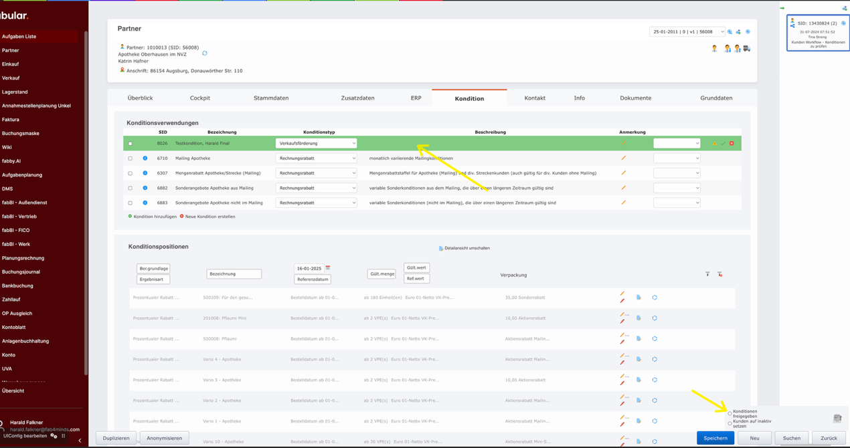Viewport: 850px width, 448px height.
Task: Switch to the Stammdaten tab
Action: [271, 98]
